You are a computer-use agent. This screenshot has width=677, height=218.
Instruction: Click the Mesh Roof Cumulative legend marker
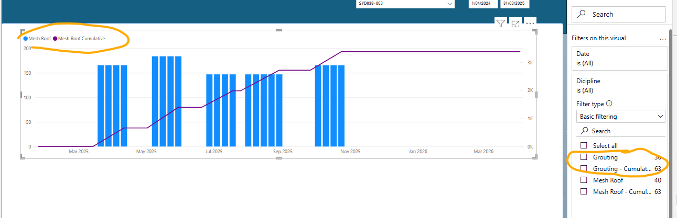pos(55,38)
